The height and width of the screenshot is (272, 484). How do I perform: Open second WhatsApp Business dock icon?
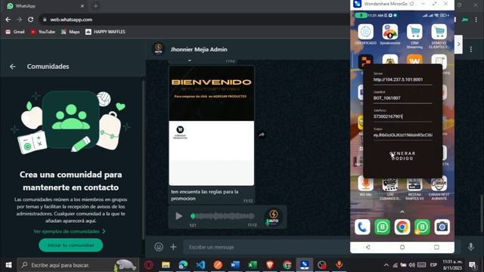pos(422,227)
